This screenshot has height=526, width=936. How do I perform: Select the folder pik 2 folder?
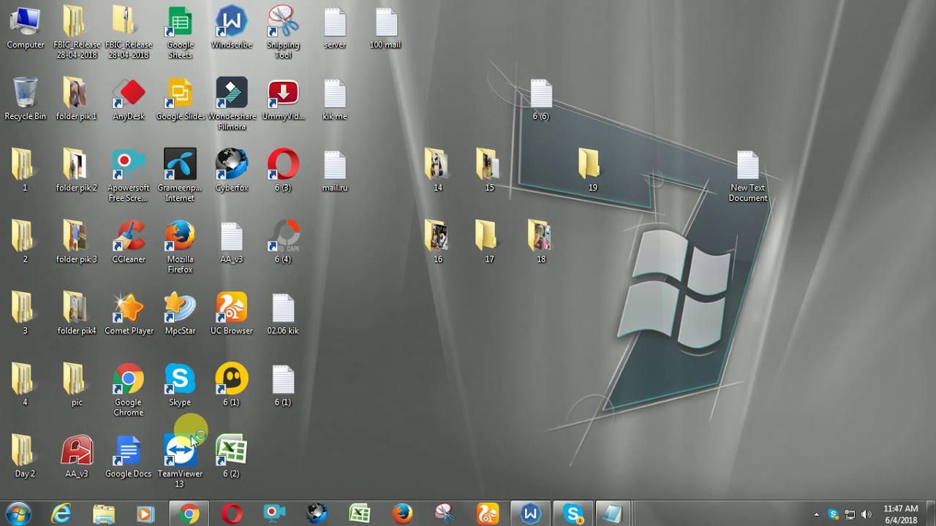click(x=77, y=171)
